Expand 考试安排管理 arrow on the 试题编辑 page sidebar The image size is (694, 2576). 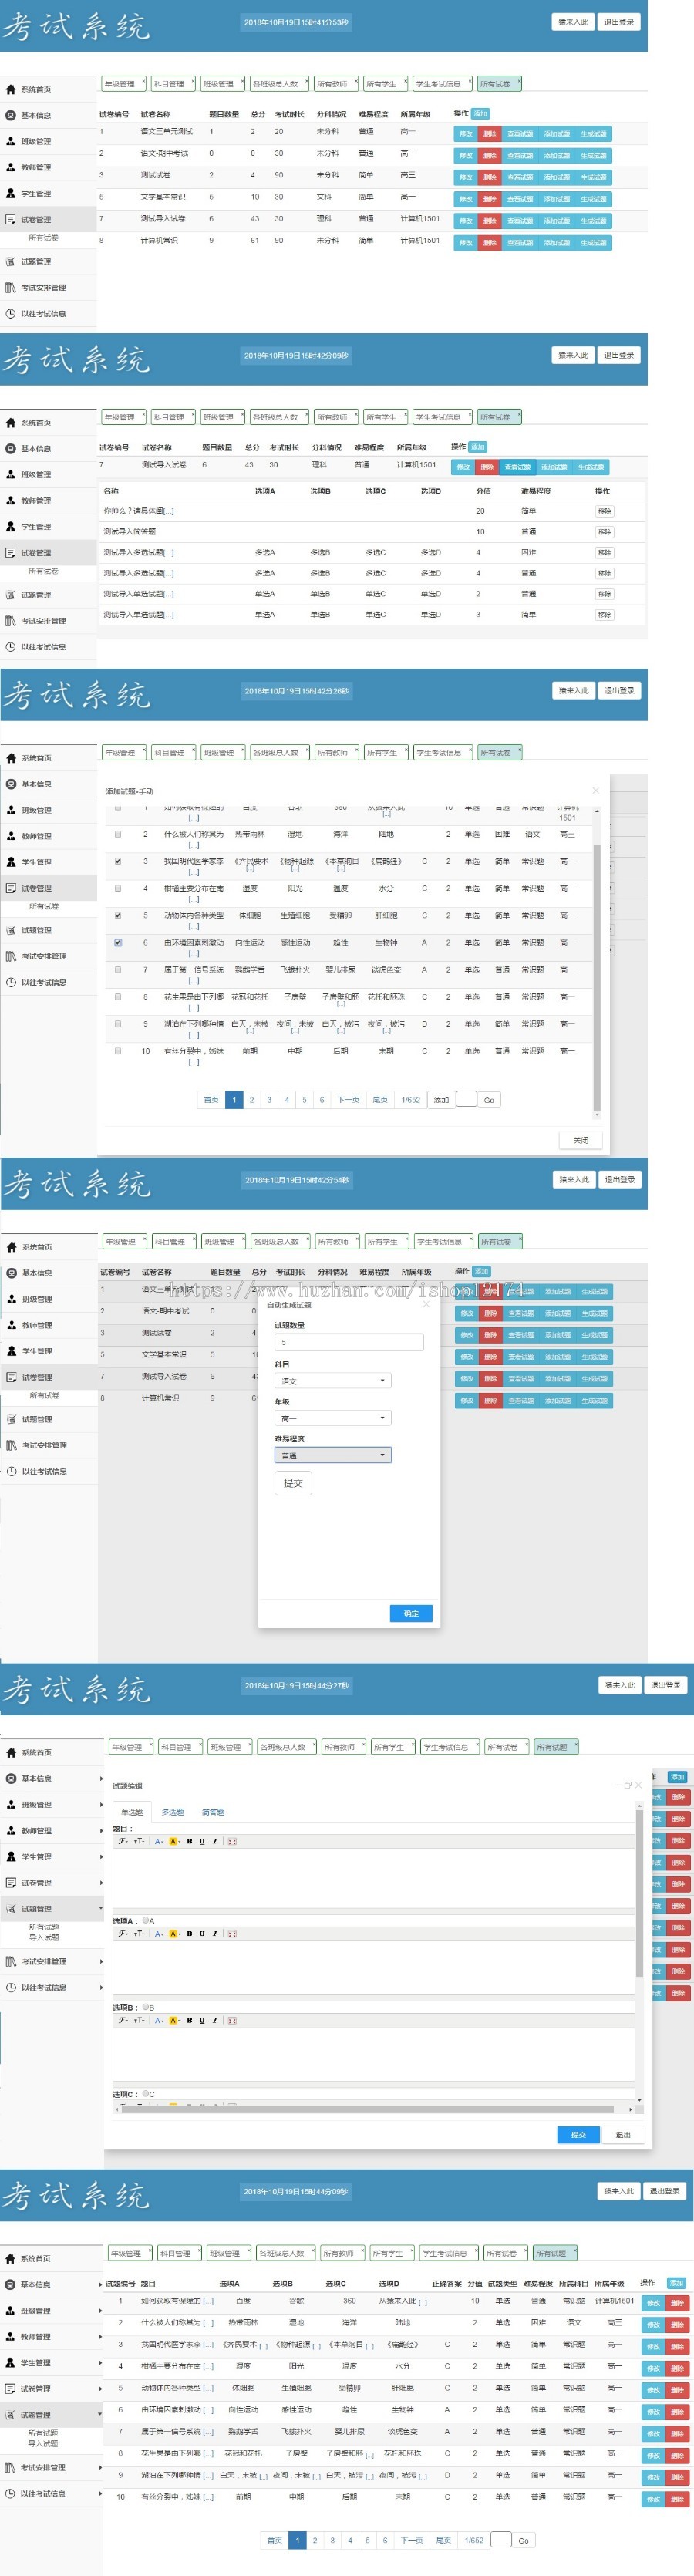[x=101, y=1961]
